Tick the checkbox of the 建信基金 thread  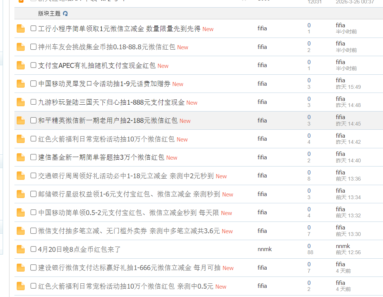(x=33, y=157)
